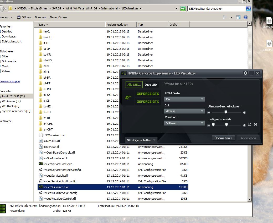Increase Atmung Geschwindigkeit with plus icon
Viewport: 273px width, 223px height.
[244, 112]
